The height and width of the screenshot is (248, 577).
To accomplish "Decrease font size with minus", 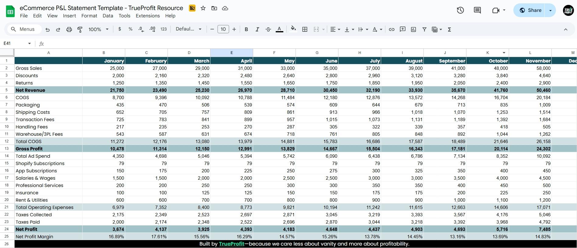I will tap(212, 29).
